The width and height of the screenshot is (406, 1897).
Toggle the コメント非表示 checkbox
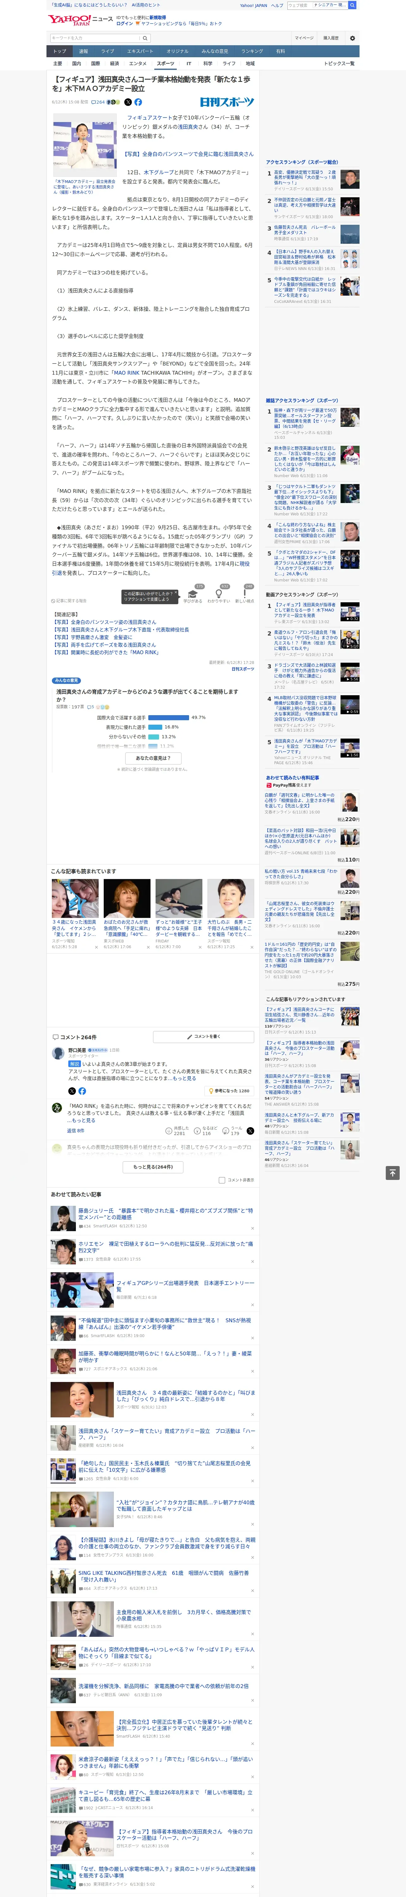[x=222, y=1180]
